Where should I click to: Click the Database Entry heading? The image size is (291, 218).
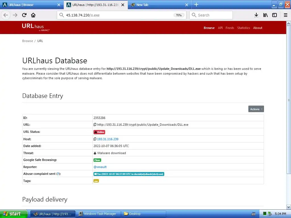point(43,96)
